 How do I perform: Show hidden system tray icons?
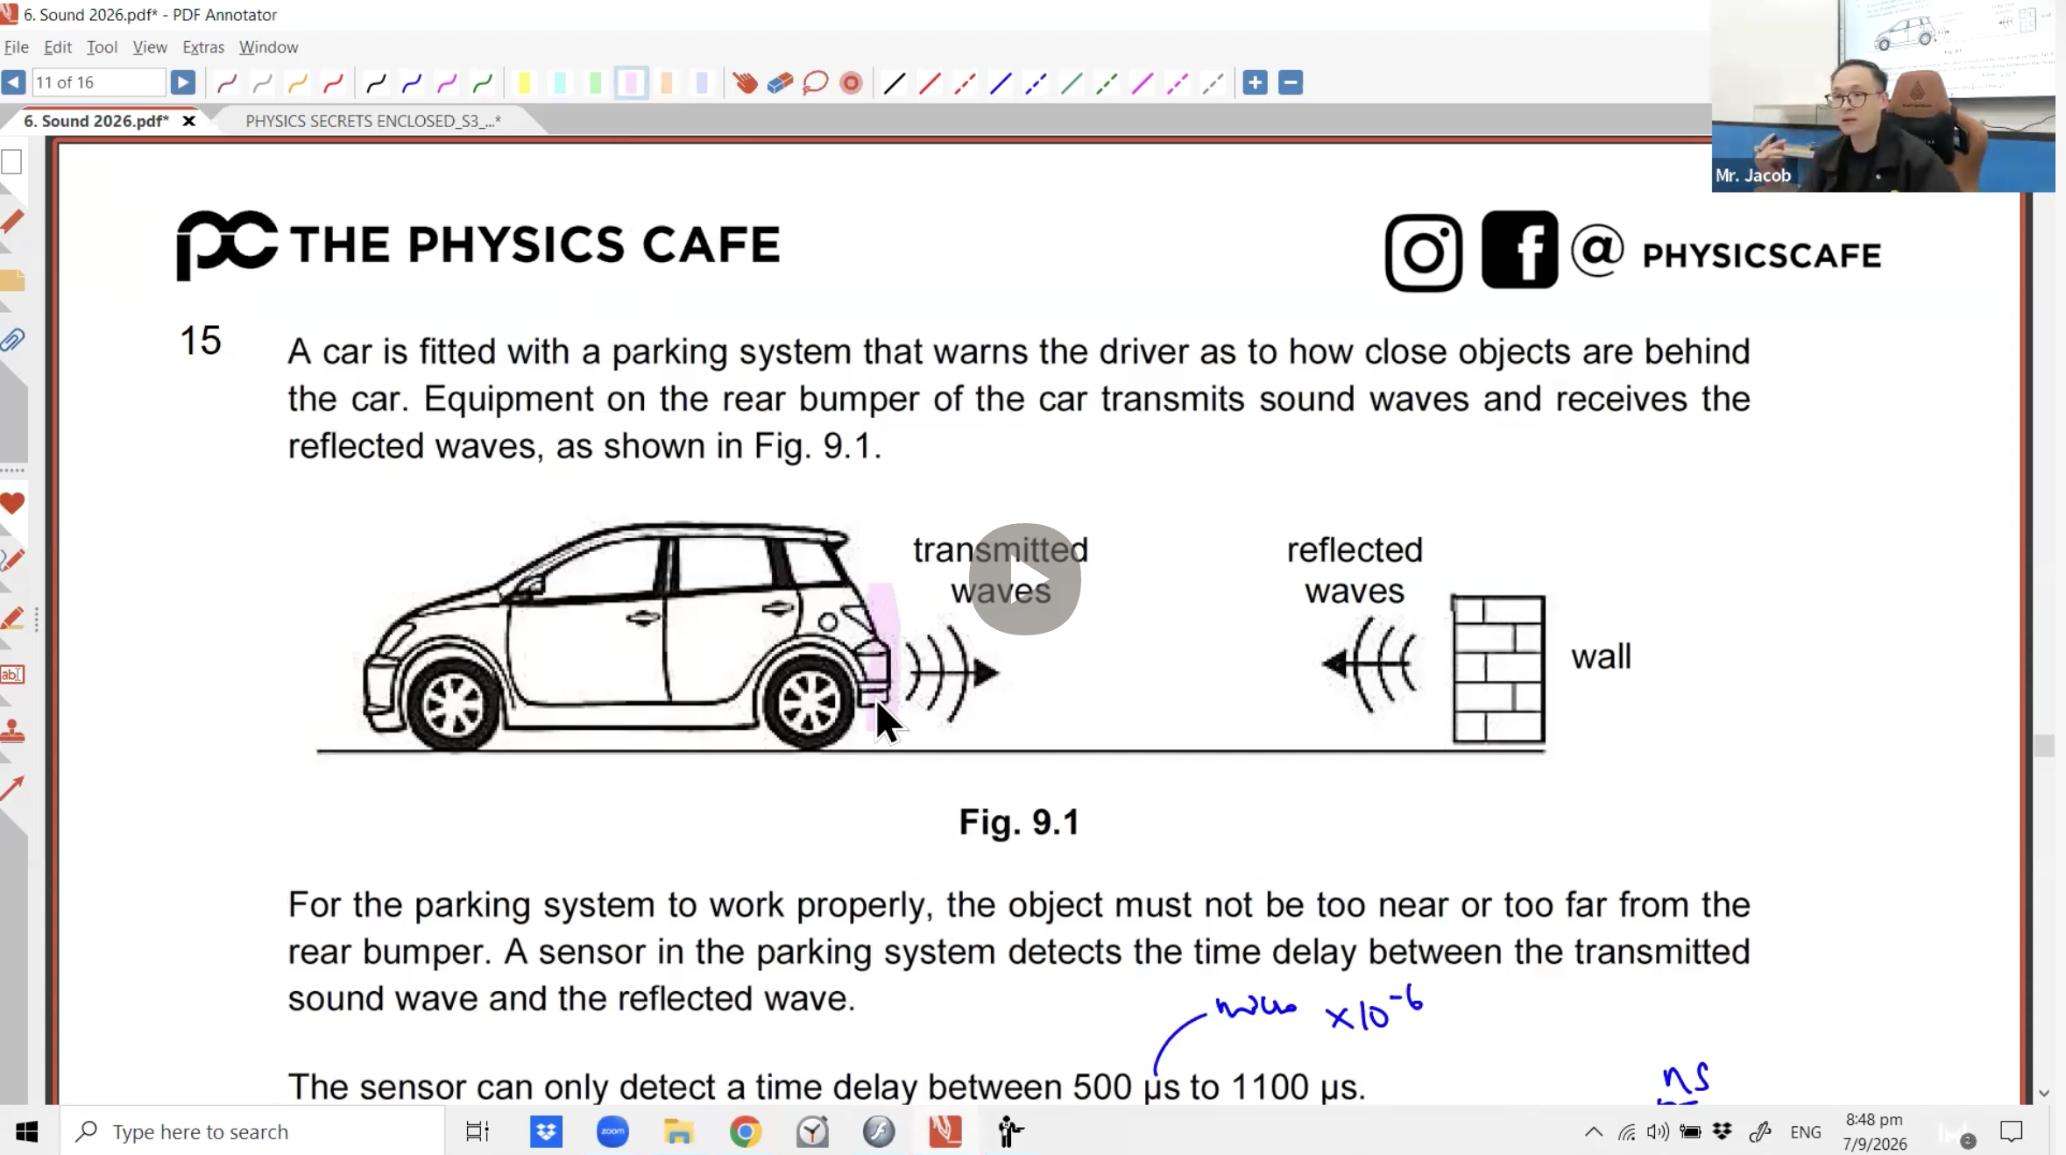pos(1594,1132)
